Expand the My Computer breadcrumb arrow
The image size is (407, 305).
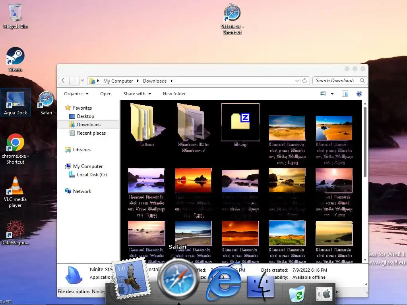click(x=138, y=81)
